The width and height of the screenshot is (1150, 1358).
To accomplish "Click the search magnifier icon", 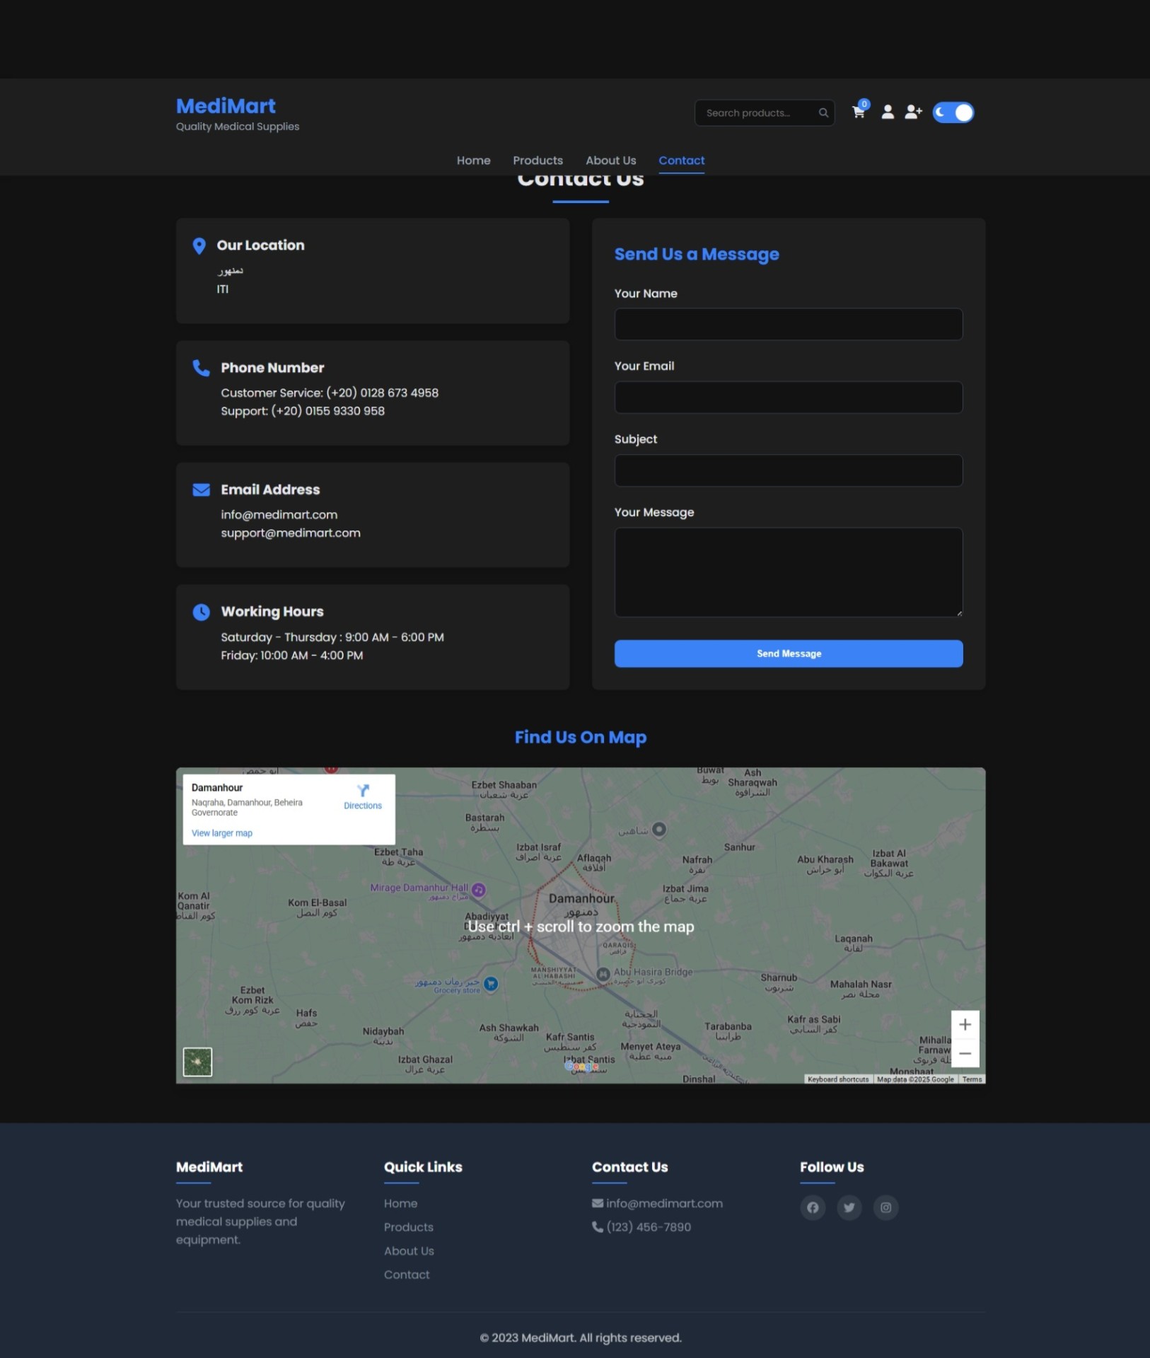I will point(823,113).
